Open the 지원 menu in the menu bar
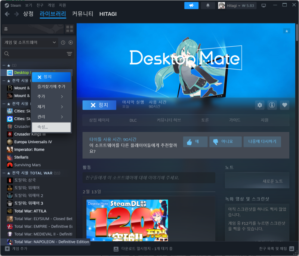299x256 pixels. tap(62, 5)
